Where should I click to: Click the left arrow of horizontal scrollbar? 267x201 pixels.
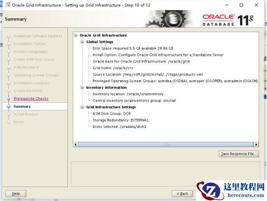76,145
